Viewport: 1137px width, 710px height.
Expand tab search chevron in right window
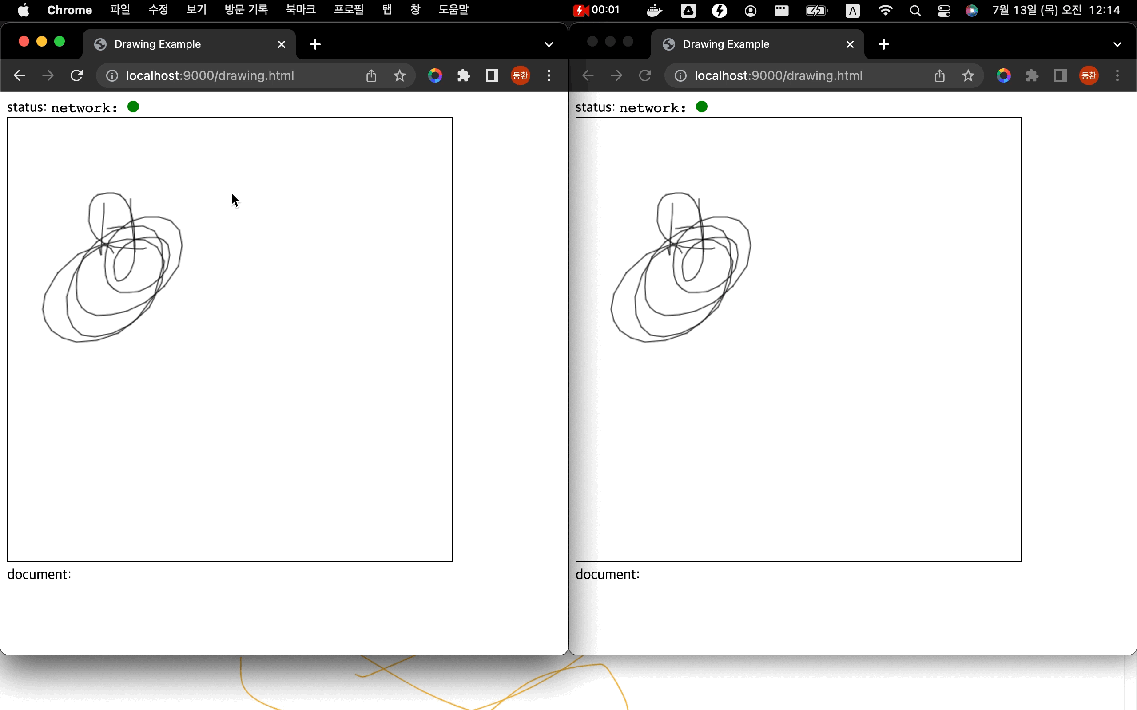1117,45
